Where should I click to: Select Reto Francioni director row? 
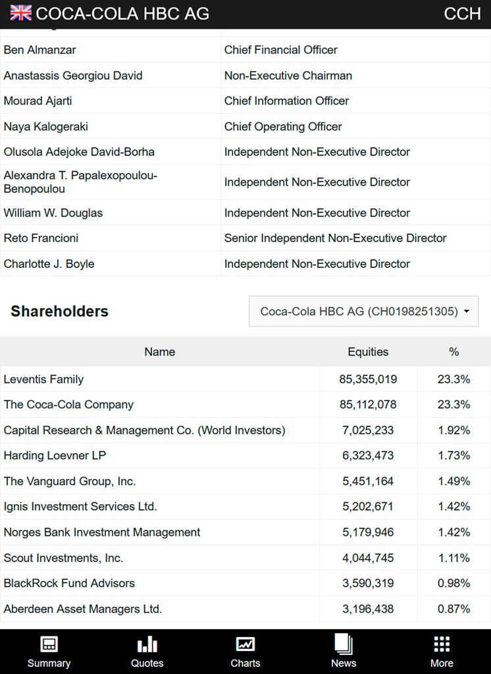click(41, 238)
